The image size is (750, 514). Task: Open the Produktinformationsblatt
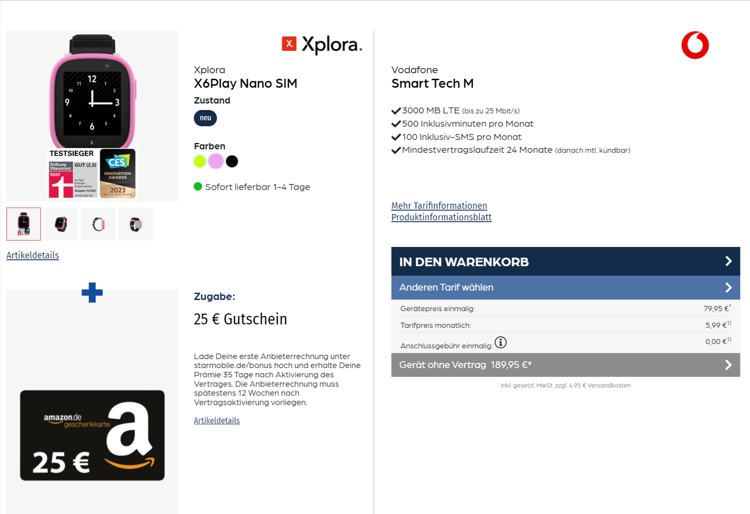pos(441,217)
